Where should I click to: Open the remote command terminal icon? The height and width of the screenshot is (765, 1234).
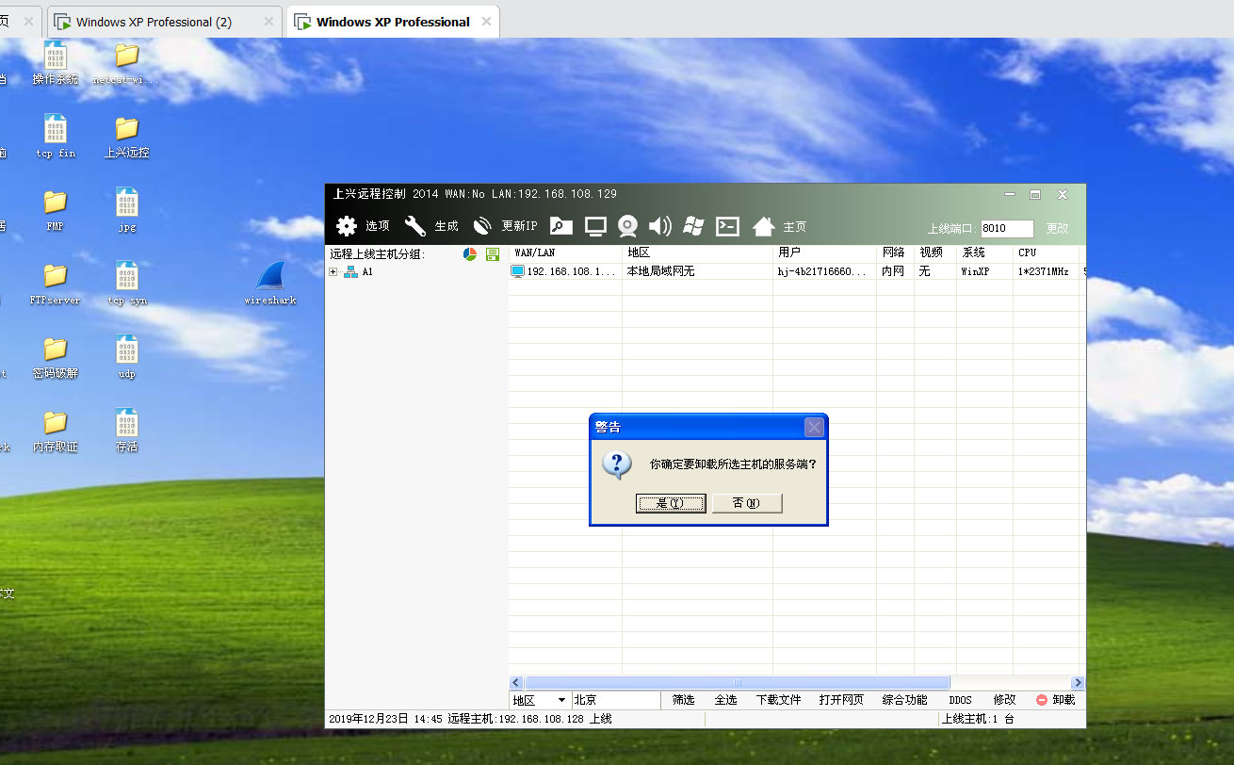728,226
